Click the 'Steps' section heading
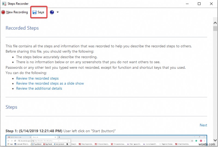Viewport: 218px width, 147px height. (x=11, y=107)
